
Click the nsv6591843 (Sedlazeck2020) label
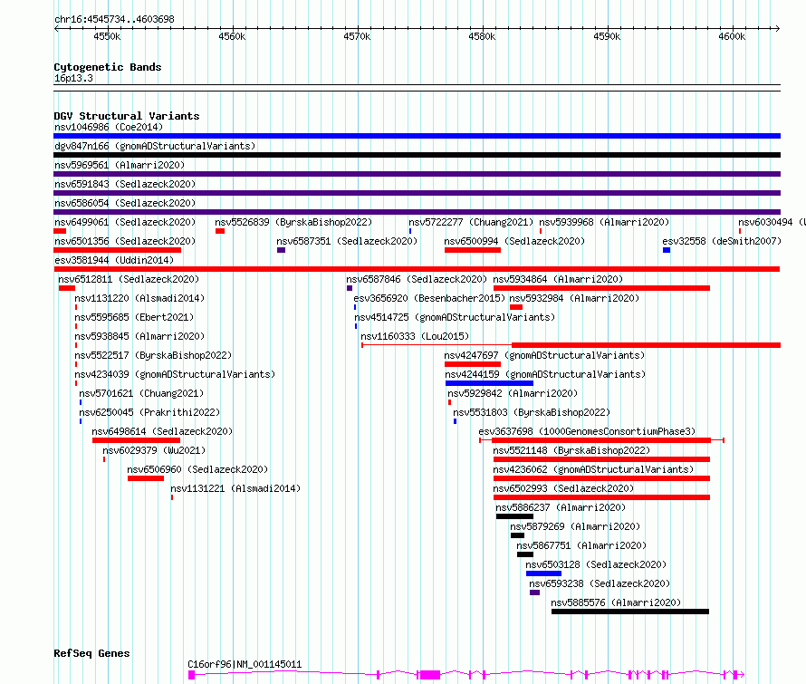125,184
